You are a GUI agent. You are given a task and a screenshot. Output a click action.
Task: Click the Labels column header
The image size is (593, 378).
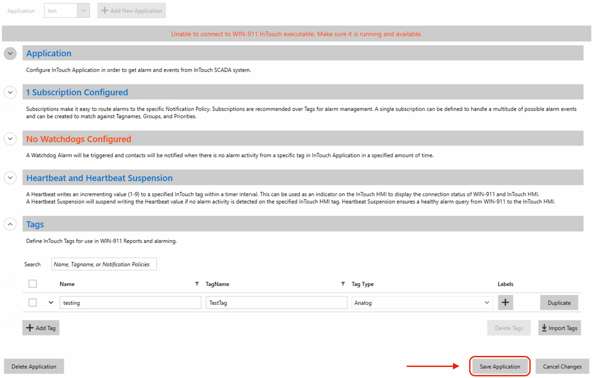505,284
